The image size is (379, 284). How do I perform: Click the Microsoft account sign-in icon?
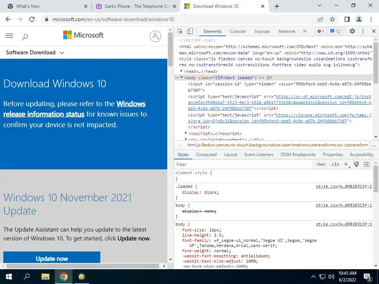tap(155, 36)
